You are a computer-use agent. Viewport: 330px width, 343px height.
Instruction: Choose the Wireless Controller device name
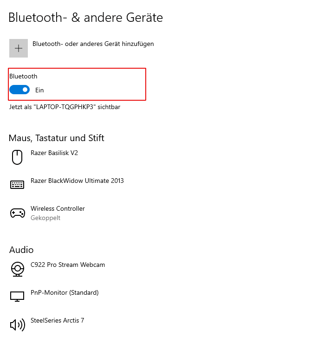pos(58,208)
